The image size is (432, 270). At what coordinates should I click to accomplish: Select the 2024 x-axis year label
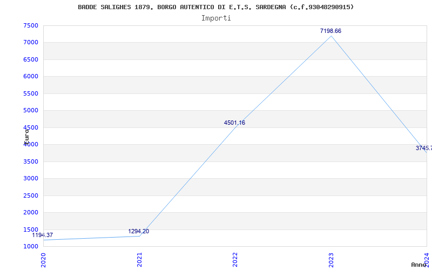tap(427, 259)
